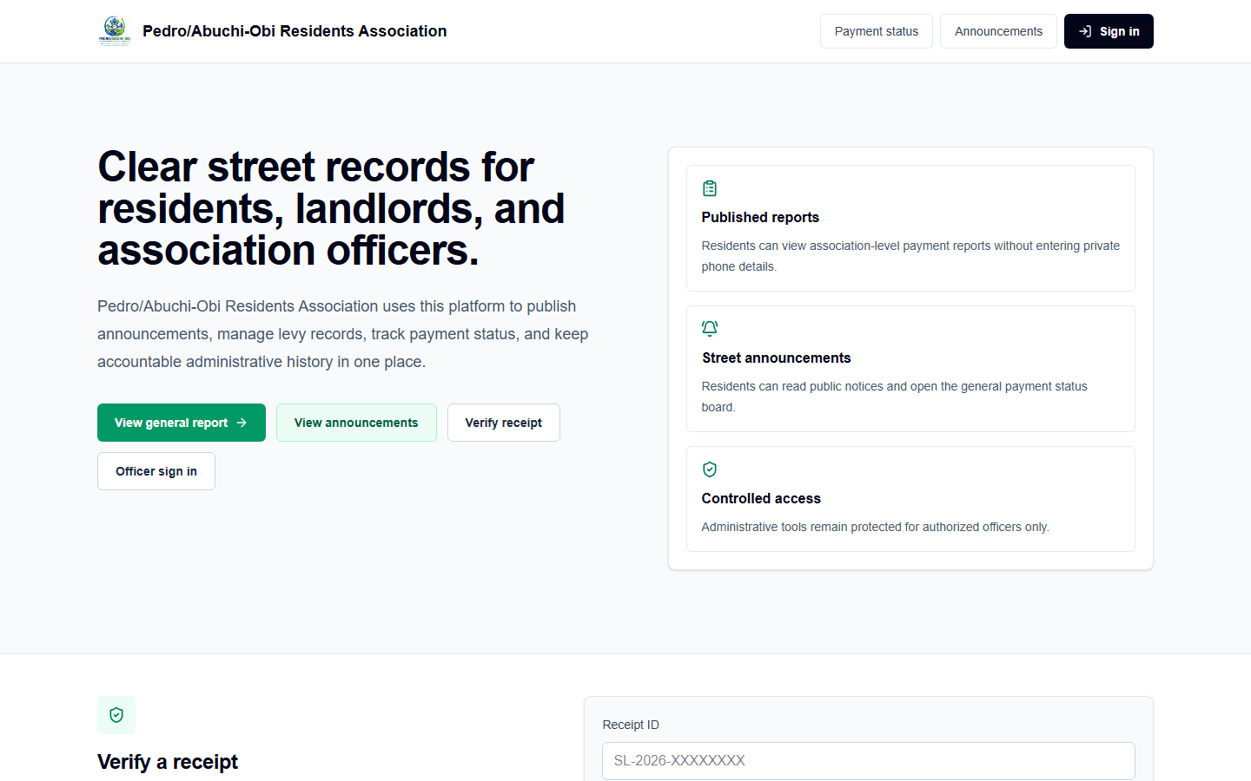Viewport: 1251px width, 781px height.
Task: Click the clipboard icon above Published reports
Action: [x=710, y=188]
